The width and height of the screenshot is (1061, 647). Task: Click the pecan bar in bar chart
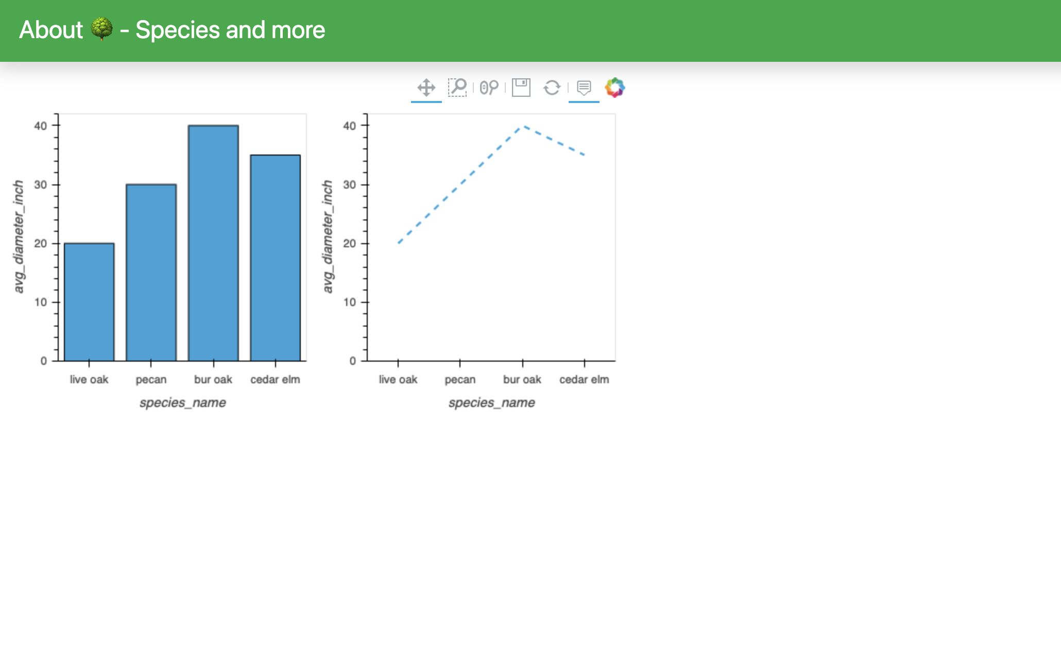[151, 273]
